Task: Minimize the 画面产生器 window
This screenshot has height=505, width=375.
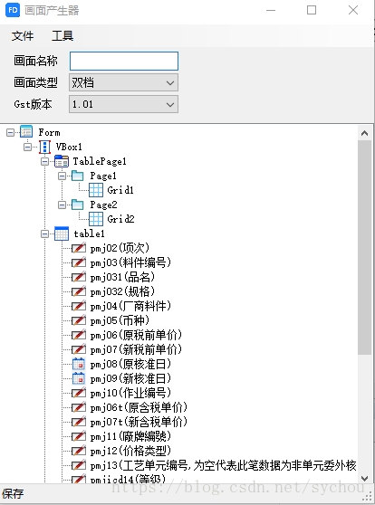Action: click(x=271, y=10)
